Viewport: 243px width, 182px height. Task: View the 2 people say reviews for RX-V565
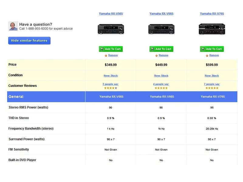[x=111, y=84]
